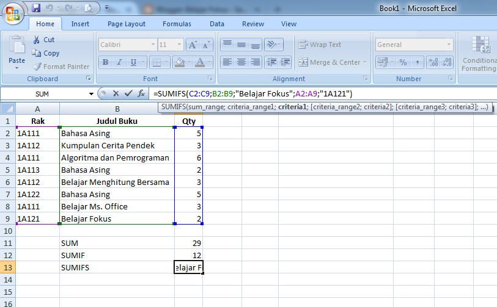The image size is (497, 307).
Task: Open the font size 11 dropdown
Action: pos(179,45)
